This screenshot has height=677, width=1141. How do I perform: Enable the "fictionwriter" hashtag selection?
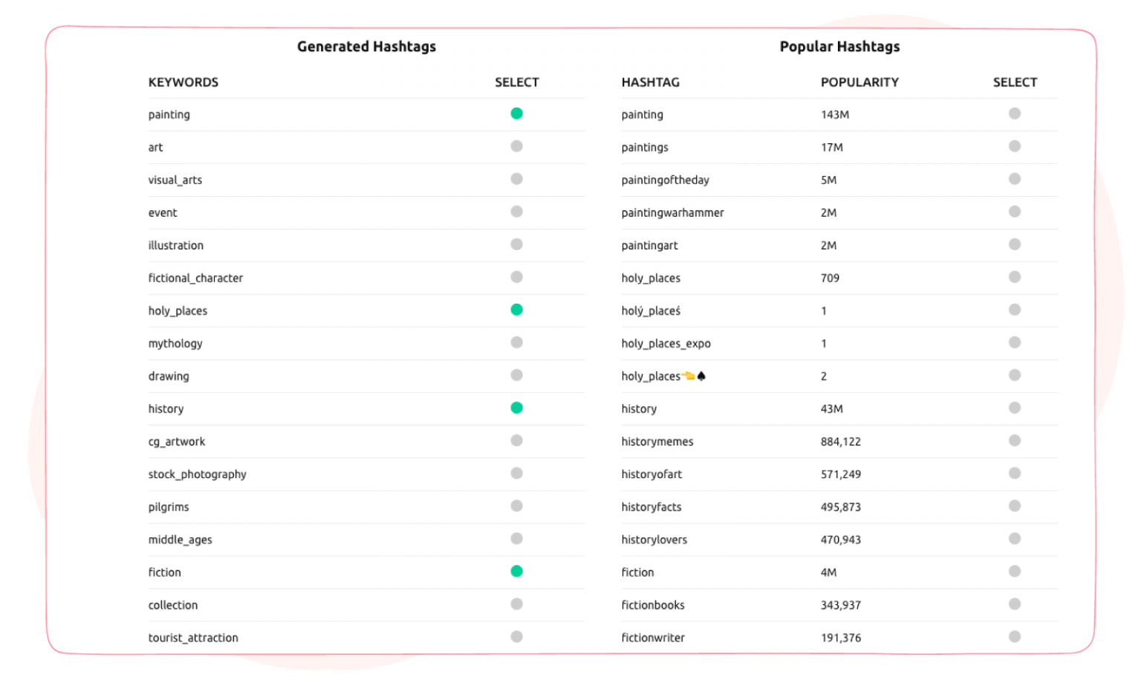(x=1015, y=636)
